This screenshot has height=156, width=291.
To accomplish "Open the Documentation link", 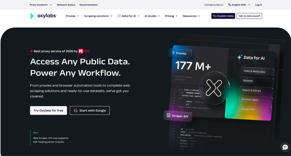I will coord(89,5).
